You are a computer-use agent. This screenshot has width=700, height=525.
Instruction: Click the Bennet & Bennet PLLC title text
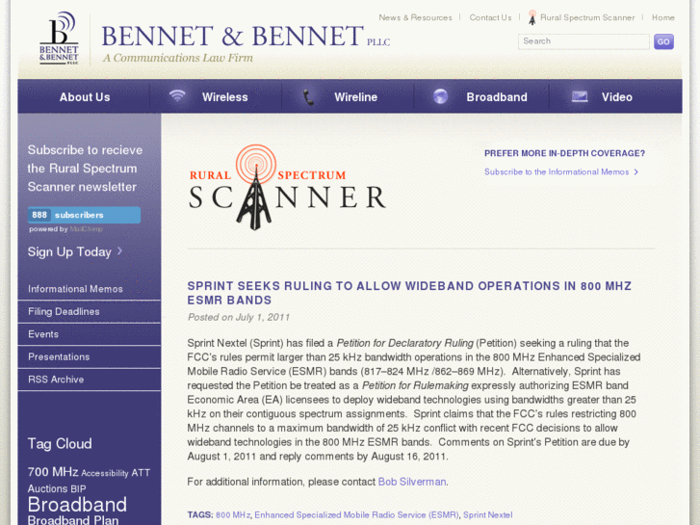click(x=246, y=37)
